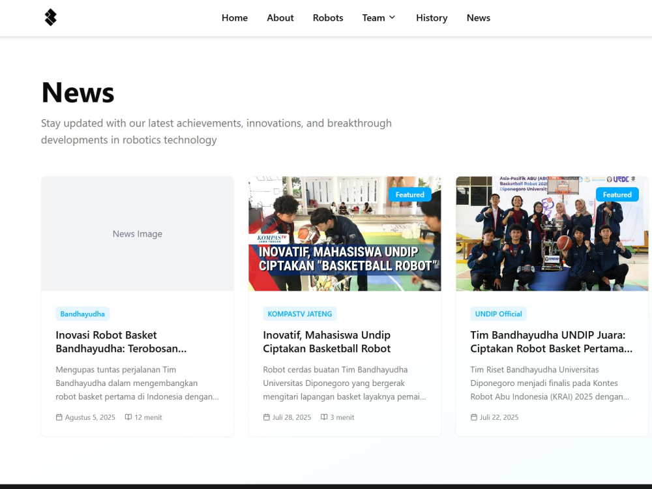This screenshot has width=652, height=489.
Task: Select the Bandhayudha category tag
Action: 82,314
